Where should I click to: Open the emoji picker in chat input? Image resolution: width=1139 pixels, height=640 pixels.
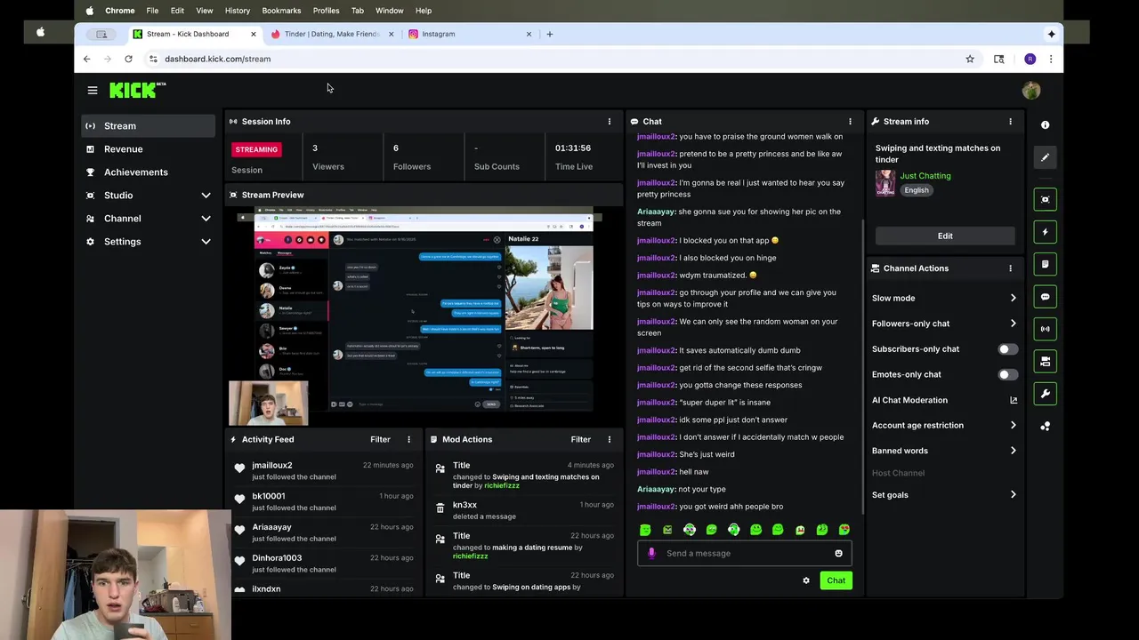838,553
